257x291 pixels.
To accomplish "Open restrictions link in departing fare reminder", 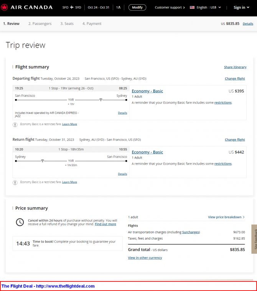I will click(x=223, y=103).
